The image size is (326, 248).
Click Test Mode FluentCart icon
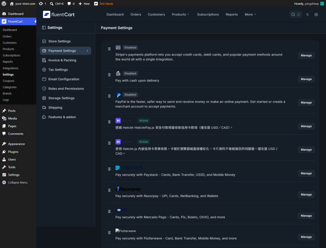click(x=96, y=4)
